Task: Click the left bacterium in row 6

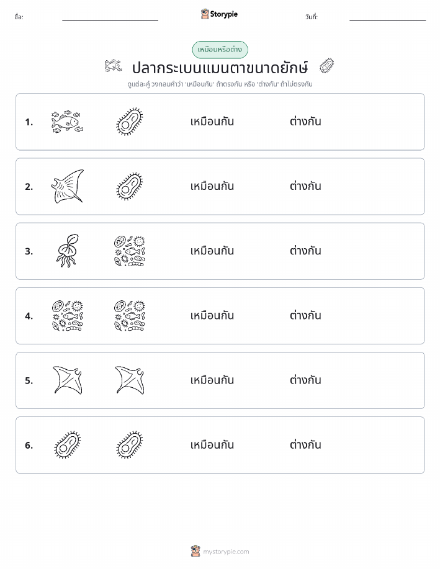Action: 67,444
